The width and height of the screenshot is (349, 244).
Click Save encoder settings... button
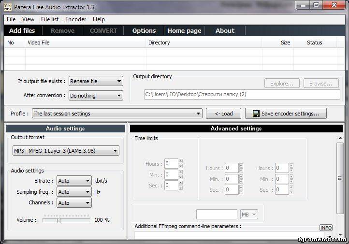click(286, 114)
